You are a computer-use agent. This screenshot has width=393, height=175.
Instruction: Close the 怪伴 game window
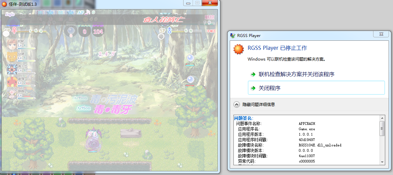coord(209,3)
